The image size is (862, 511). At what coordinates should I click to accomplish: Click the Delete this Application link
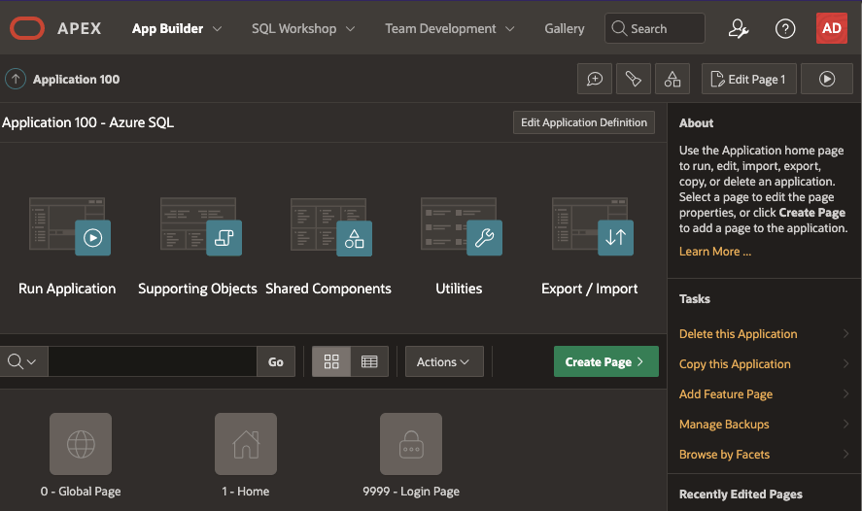[738, 334]
